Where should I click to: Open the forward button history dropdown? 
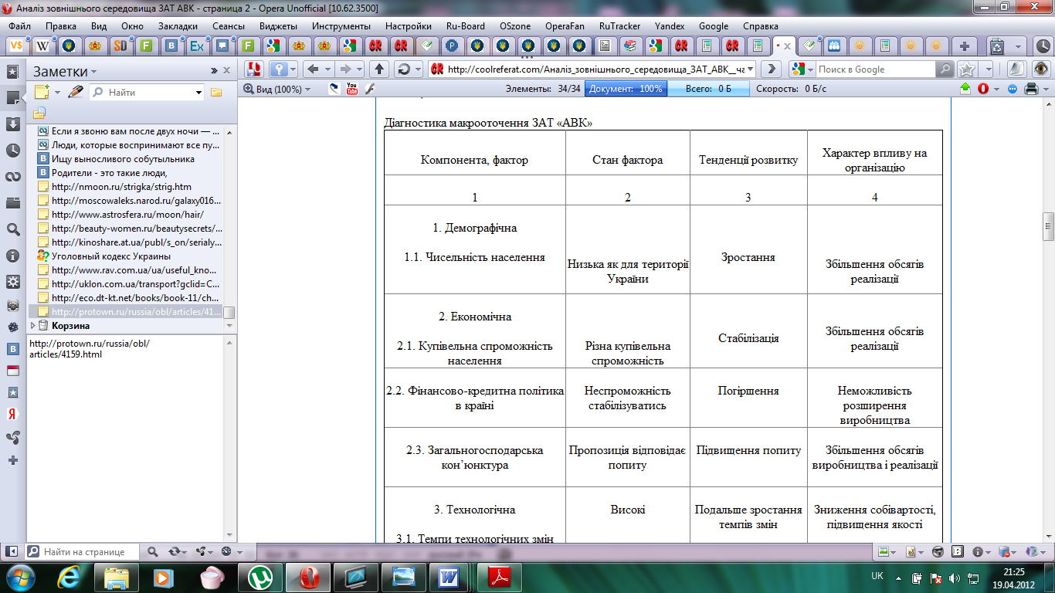359,69
